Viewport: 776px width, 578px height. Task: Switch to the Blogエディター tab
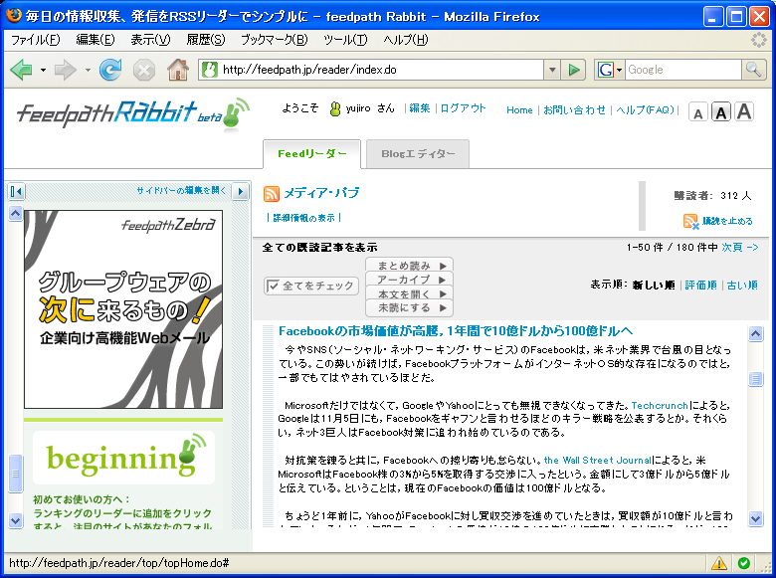(418, 154)
